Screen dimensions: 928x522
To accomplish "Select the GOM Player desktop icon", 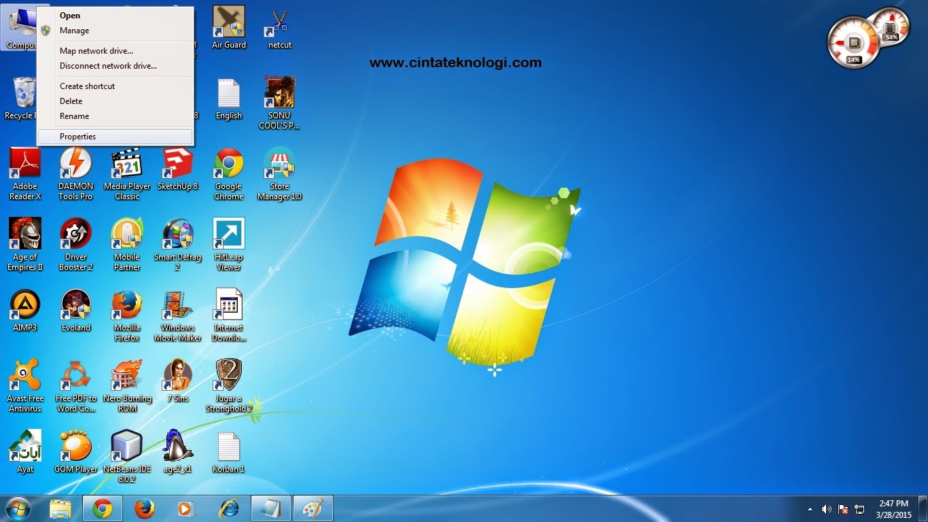I will click(x=76, y=452).
